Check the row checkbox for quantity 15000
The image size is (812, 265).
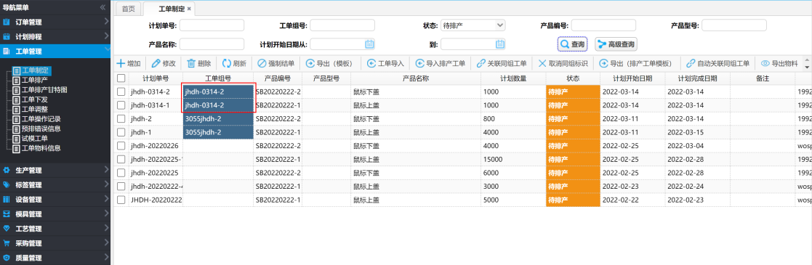pyautogui.click(x=121, y=159)
